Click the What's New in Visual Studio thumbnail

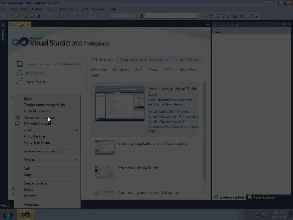(120, 104)
